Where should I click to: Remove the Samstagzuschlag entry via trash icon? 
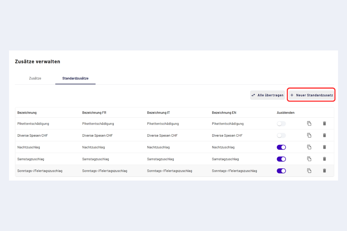(324, 159)
